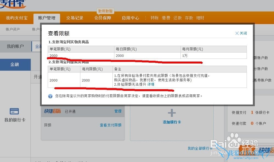Screen dimensions: 274x162
Task: Open 详情 link in limit notes
Action: click(151, 84)
